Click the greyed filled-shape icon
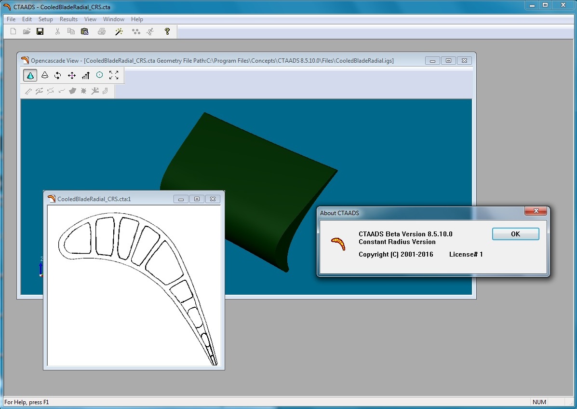Image resolution: width=577 pixels, height=409 pixels. (72, 91)
